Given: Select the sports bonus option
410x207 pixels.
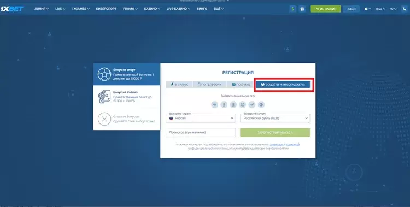Looking at the screenshot, I should click(127, 74).
